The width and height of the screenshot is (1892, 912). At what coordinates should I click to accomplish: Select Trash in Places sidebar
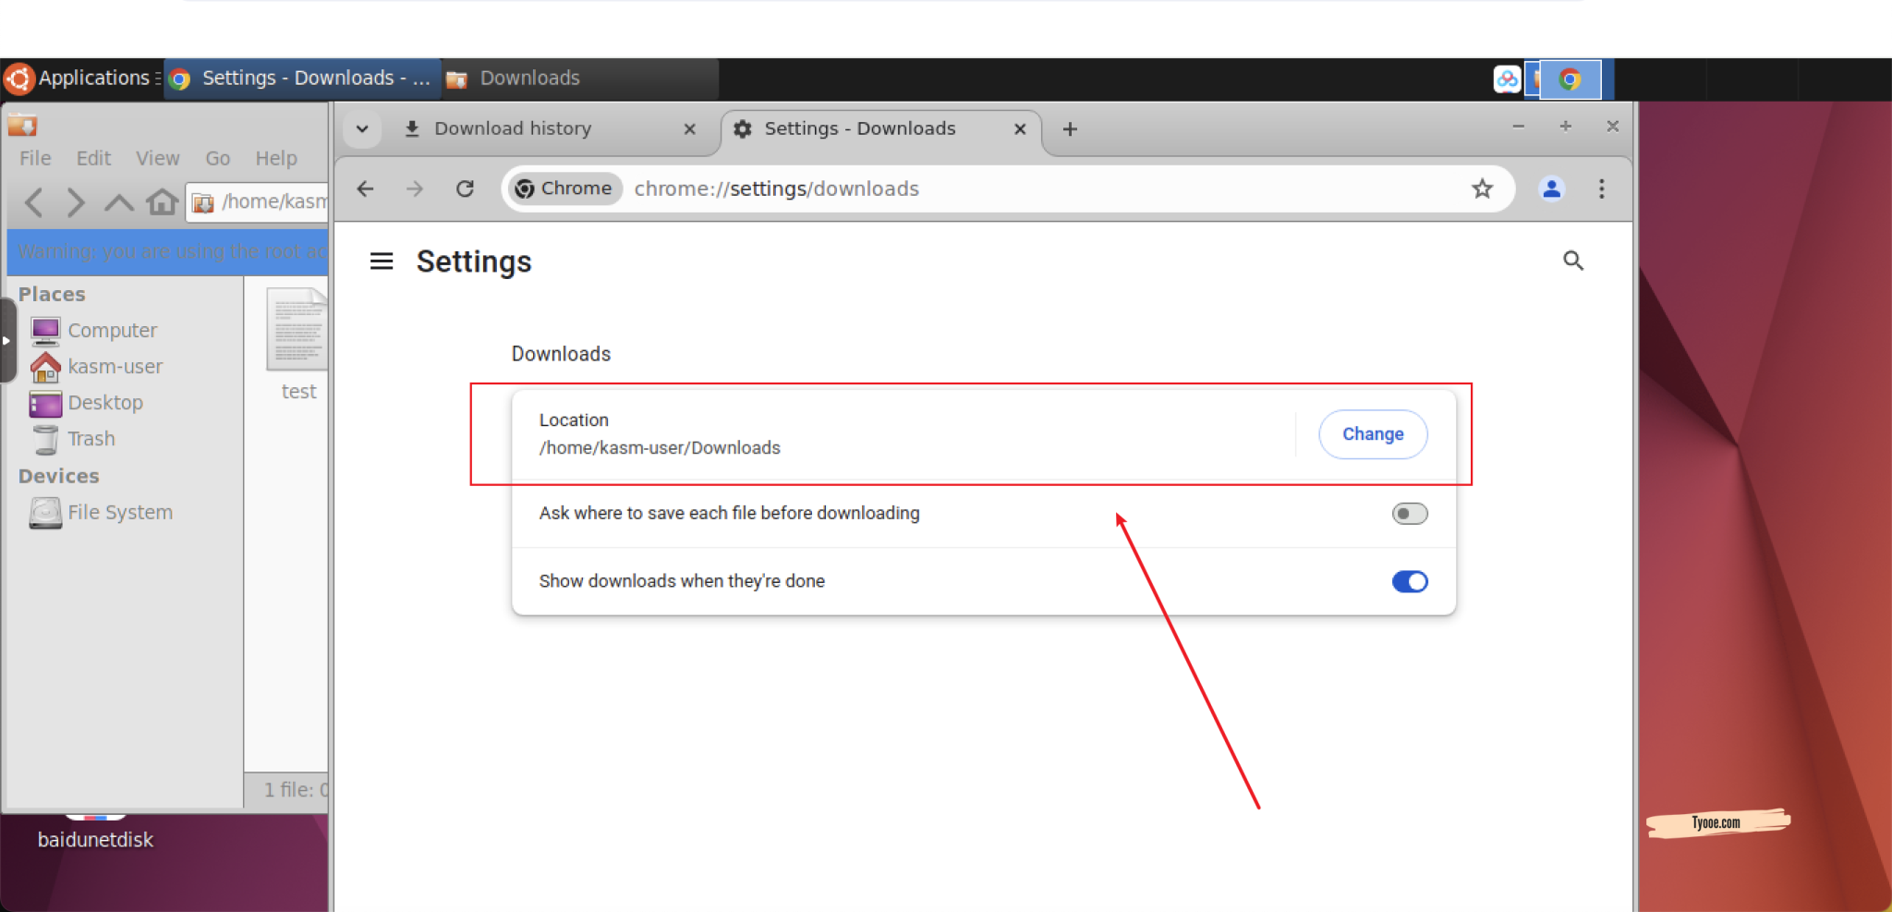tap(91, 439)
